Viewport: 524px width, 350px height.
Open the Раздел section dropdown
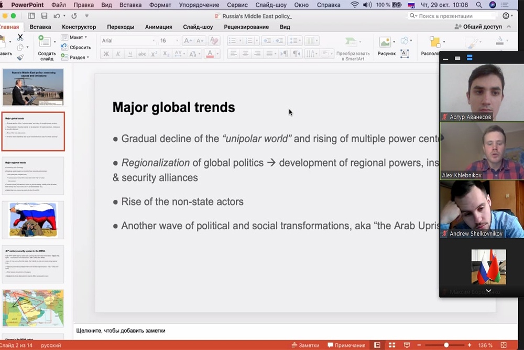(x=79, y=57)
